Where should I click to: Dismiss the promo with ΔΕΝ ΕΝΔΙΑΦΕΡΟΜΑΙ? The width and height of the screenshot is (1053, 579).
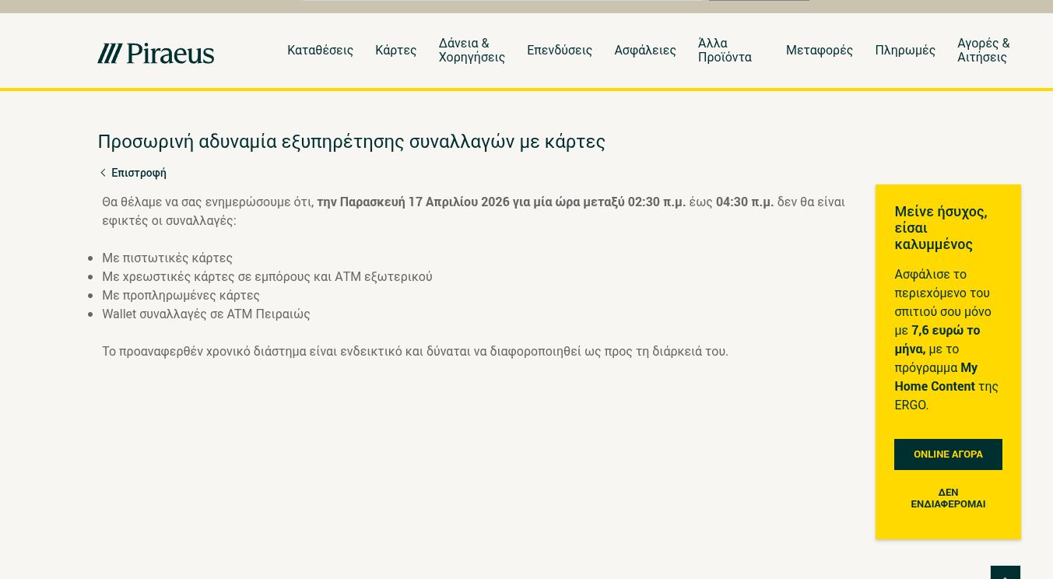pos(947,498)
